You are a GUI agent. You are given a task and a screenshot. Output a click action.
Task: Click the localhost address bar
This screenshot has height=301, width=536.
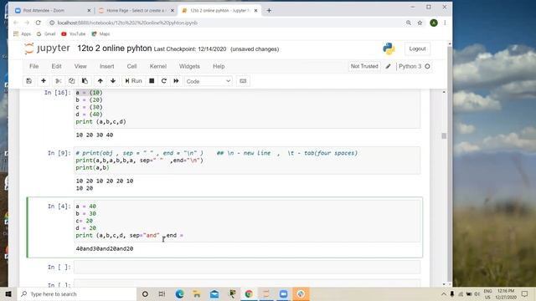coord(225,23)
